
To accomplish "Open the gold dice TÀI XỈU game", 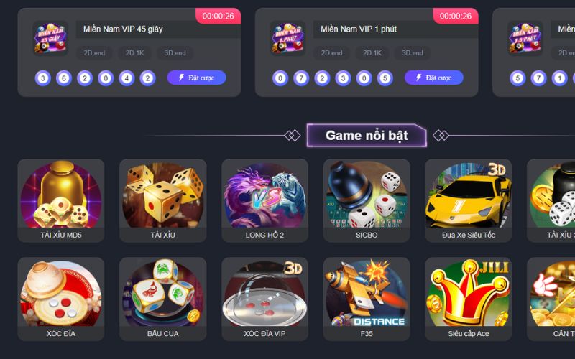I will (x=163, y=200).
